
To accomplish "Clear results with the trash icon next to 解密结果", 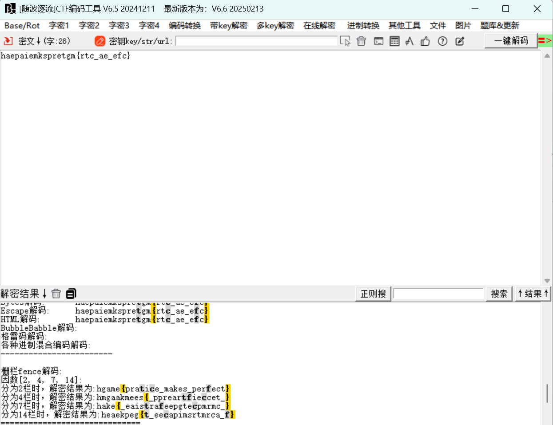I will (x=56, y=293).
